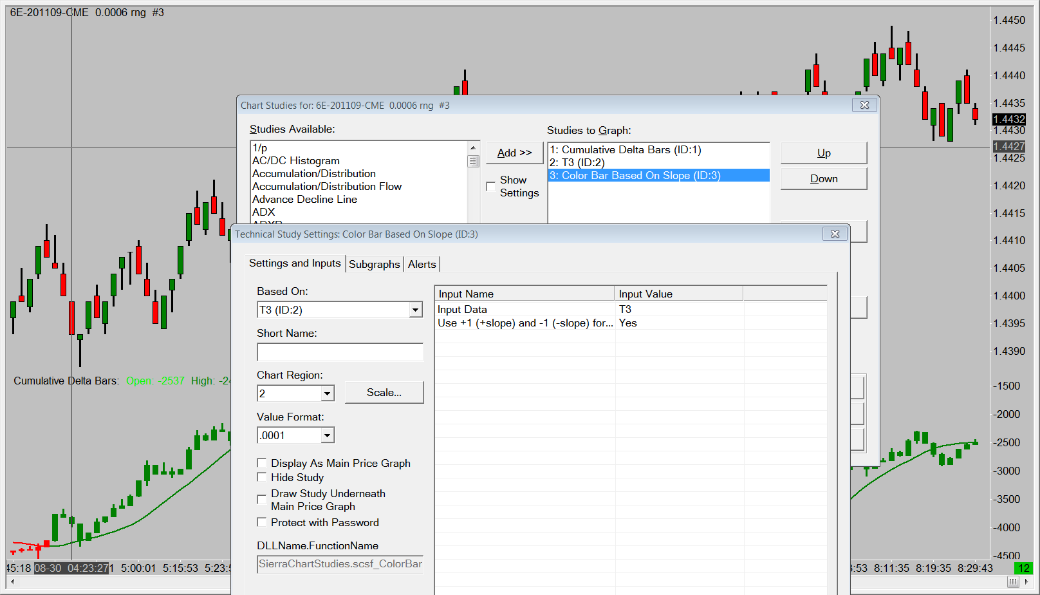This screenshot has height=595, width=1040.
Task: Click the 08-30 04:23:27 time label
Action: [71, 568]
